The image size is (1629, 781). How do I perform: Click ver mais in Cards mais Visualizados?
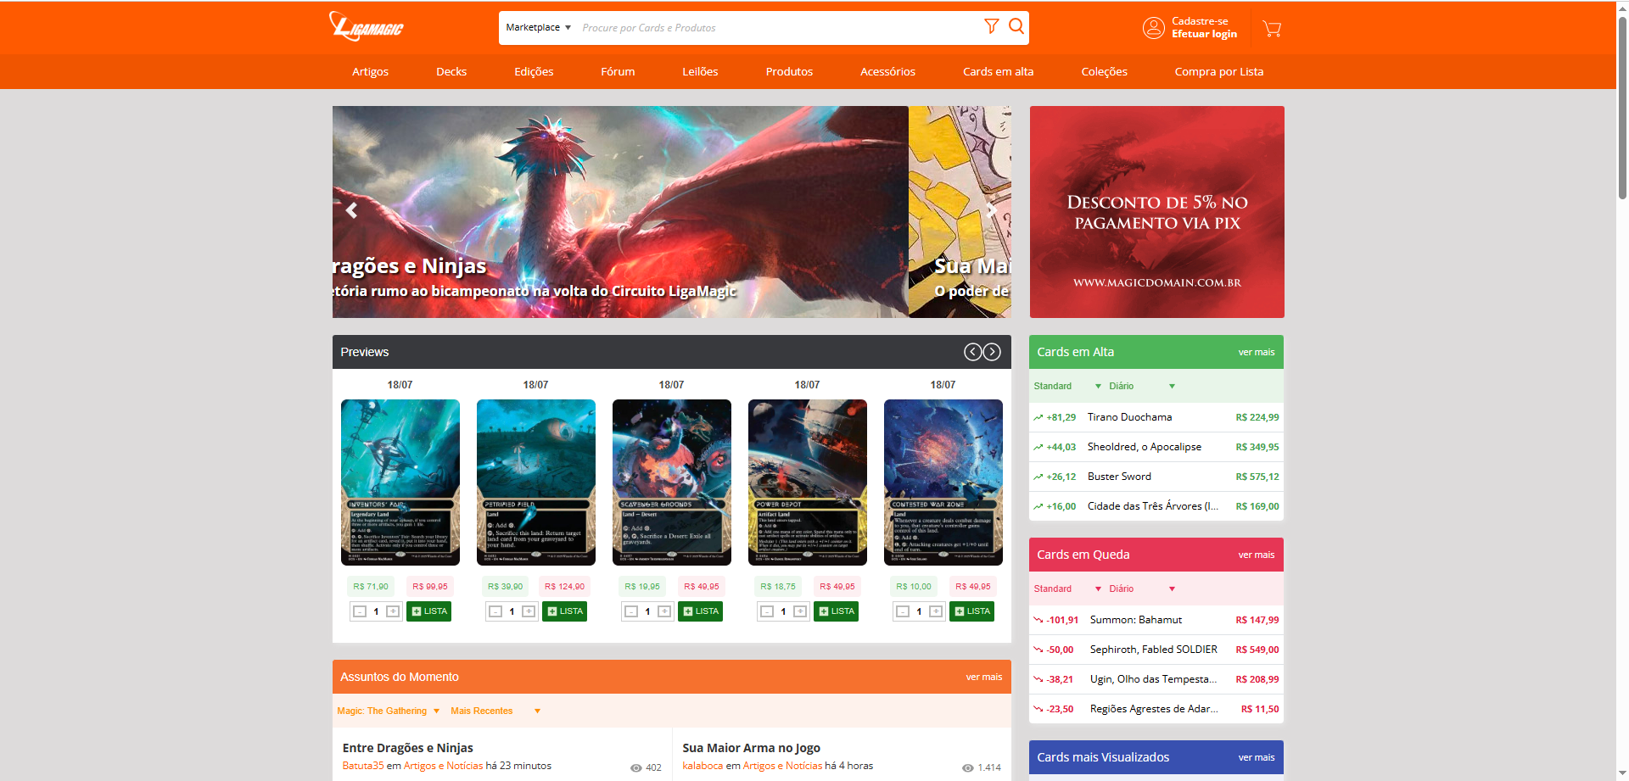[1256, 757]
